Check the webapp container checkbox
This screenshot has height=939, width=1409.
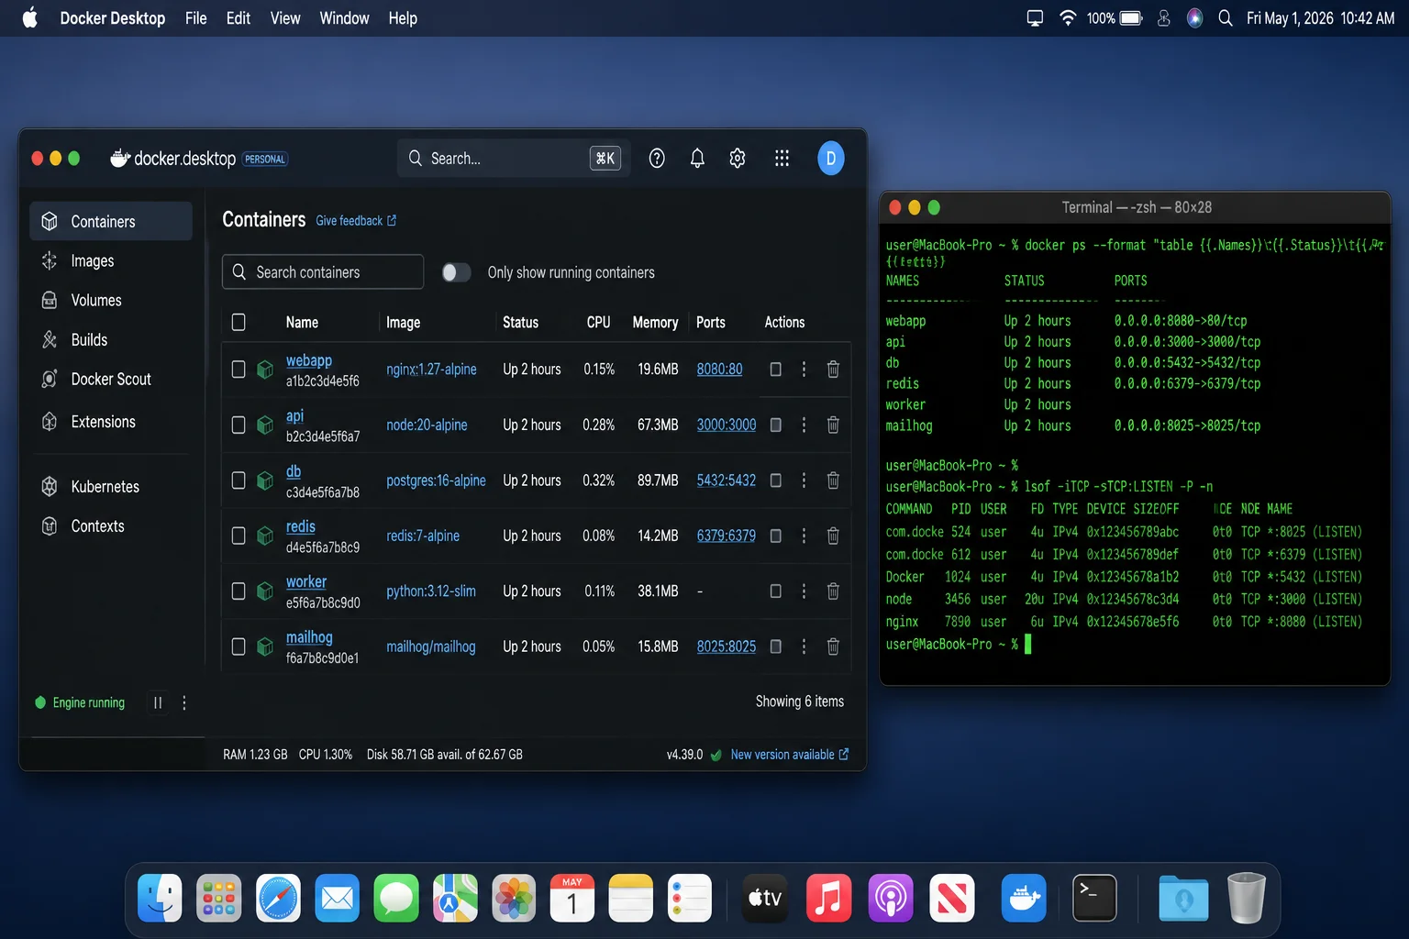pos(239,370)
